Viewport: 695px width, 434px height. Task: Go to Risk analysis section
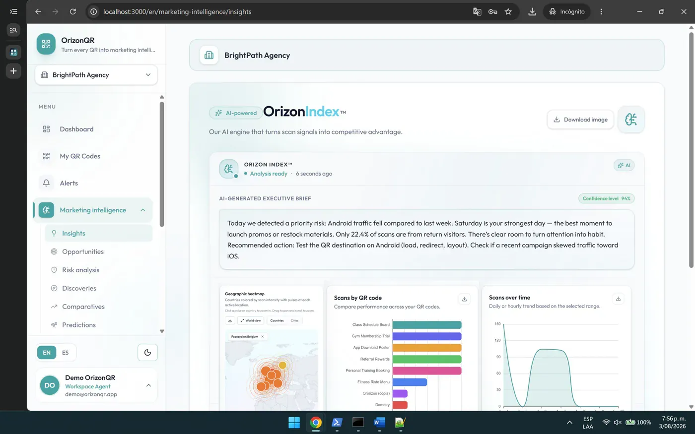click(x=98, y=270)
